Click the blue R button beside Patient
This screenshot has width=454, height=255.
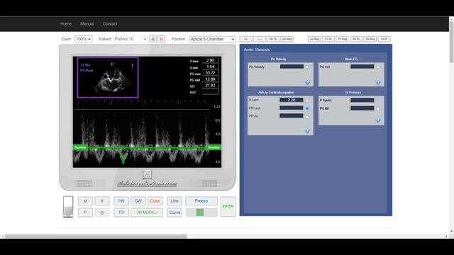[x=153, y=39]
